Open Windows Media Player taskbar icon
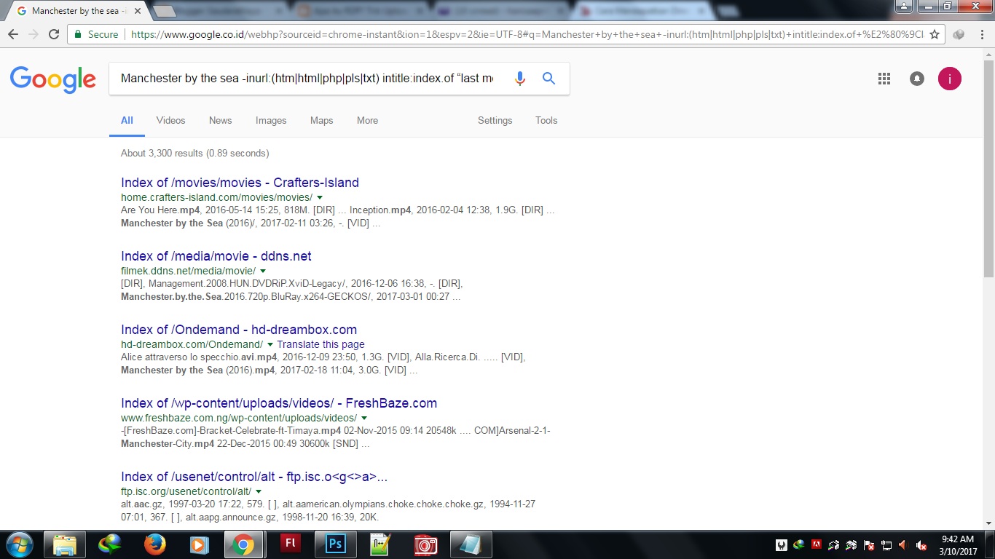 [198, 544]
